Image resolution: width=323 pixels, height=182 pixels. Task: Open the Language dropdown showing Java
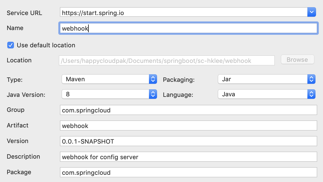pos(267,94)
